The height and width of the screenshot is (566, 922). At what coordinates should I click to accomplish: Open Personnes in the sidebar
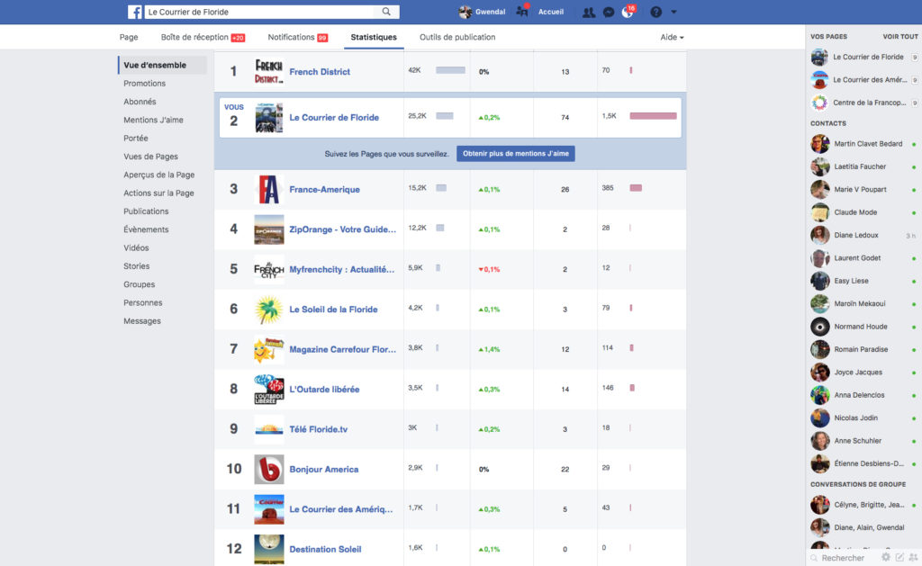(x=143, y=302)
